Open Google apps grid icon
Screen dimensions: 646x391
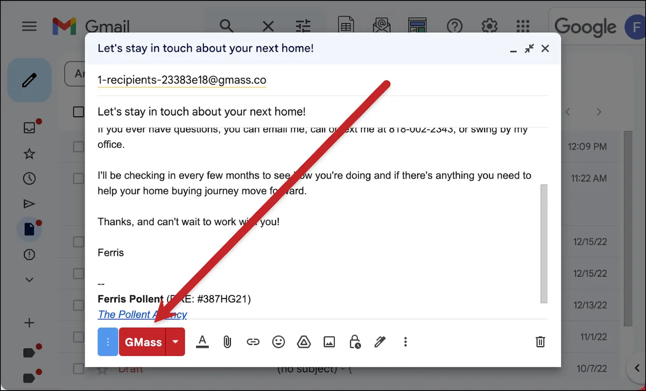click(x=523, y=26)
